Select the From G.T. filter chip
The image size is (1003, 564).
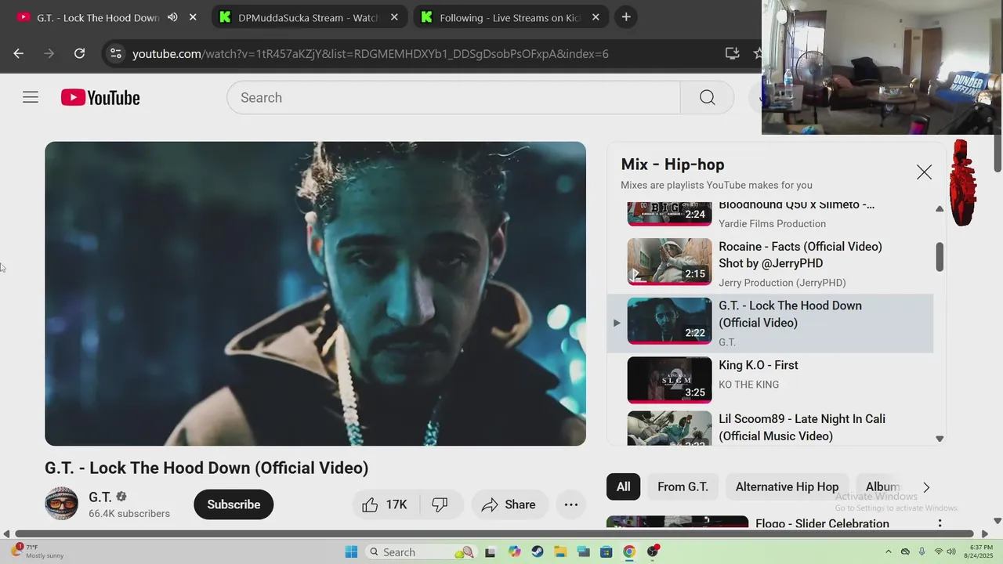tap(683, 486)
